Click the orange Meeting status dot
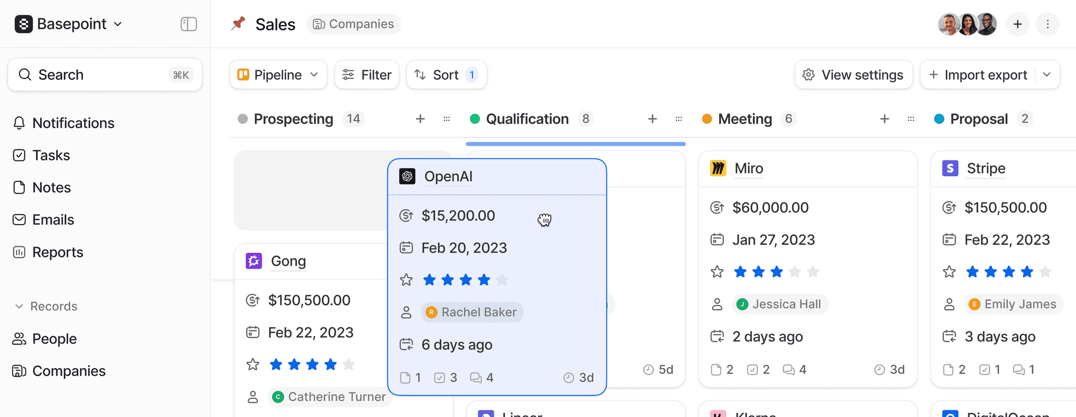 point(707,119)
